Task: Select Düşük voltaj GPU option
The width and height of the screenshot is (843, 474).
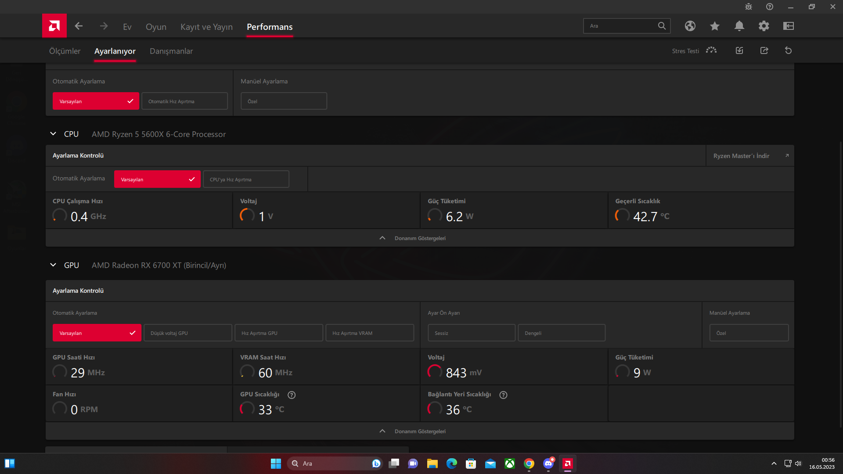Action: (188, 333)
